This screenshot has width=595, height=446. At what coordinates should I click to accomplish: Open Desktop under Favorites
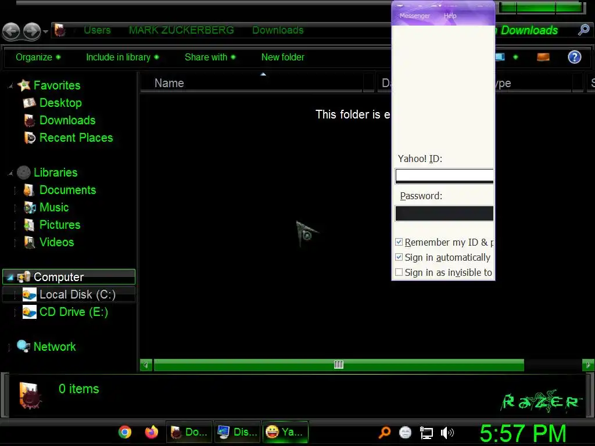[x=60, y=103]
